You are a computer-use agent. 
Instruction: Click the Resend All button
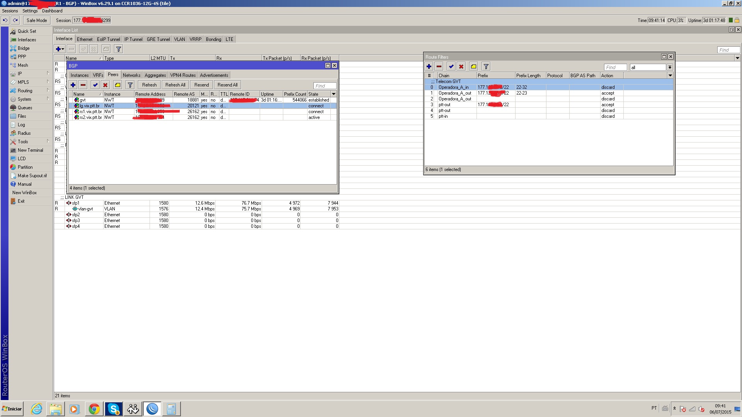[227, 85]
